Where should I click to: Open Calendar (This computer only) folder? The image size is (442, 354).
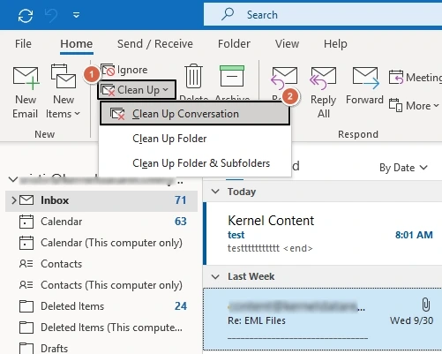pos(101,243)
